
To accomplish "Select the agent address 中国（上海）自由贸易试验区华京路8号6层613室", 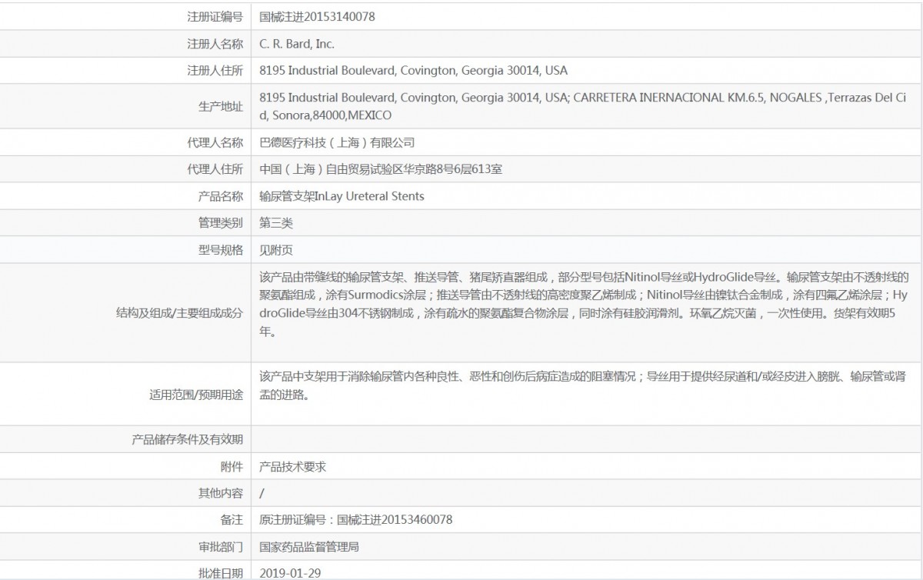I will point(382,169).
